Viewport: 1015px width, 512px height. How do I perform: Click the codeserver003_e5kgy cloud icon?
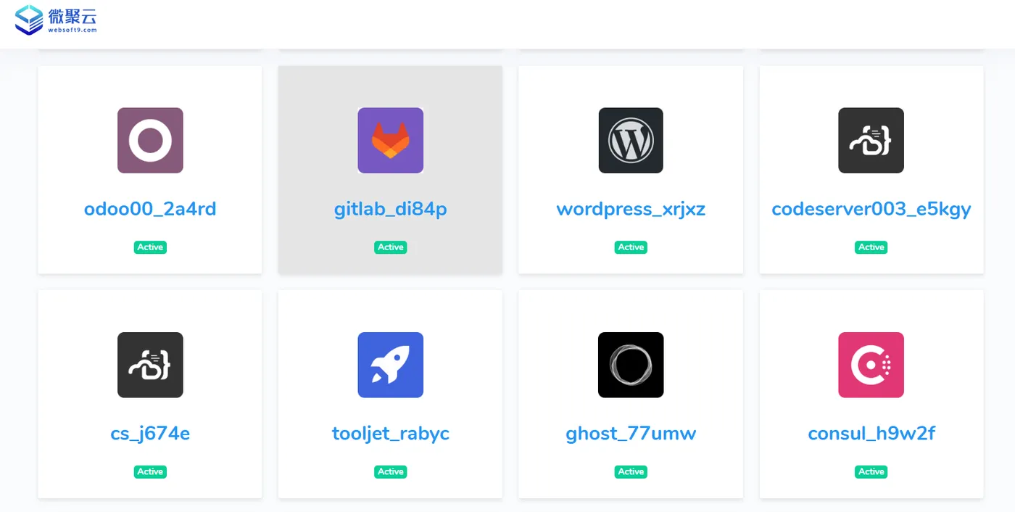pyautogui.click(x=871, y=141)
